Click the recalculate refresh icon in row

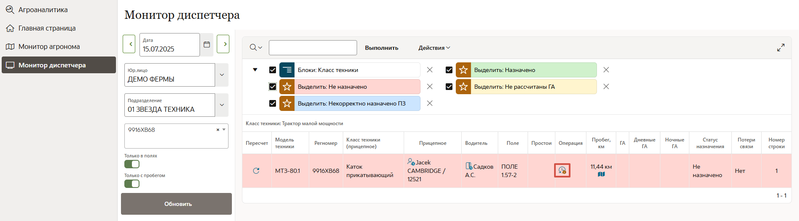256,171
